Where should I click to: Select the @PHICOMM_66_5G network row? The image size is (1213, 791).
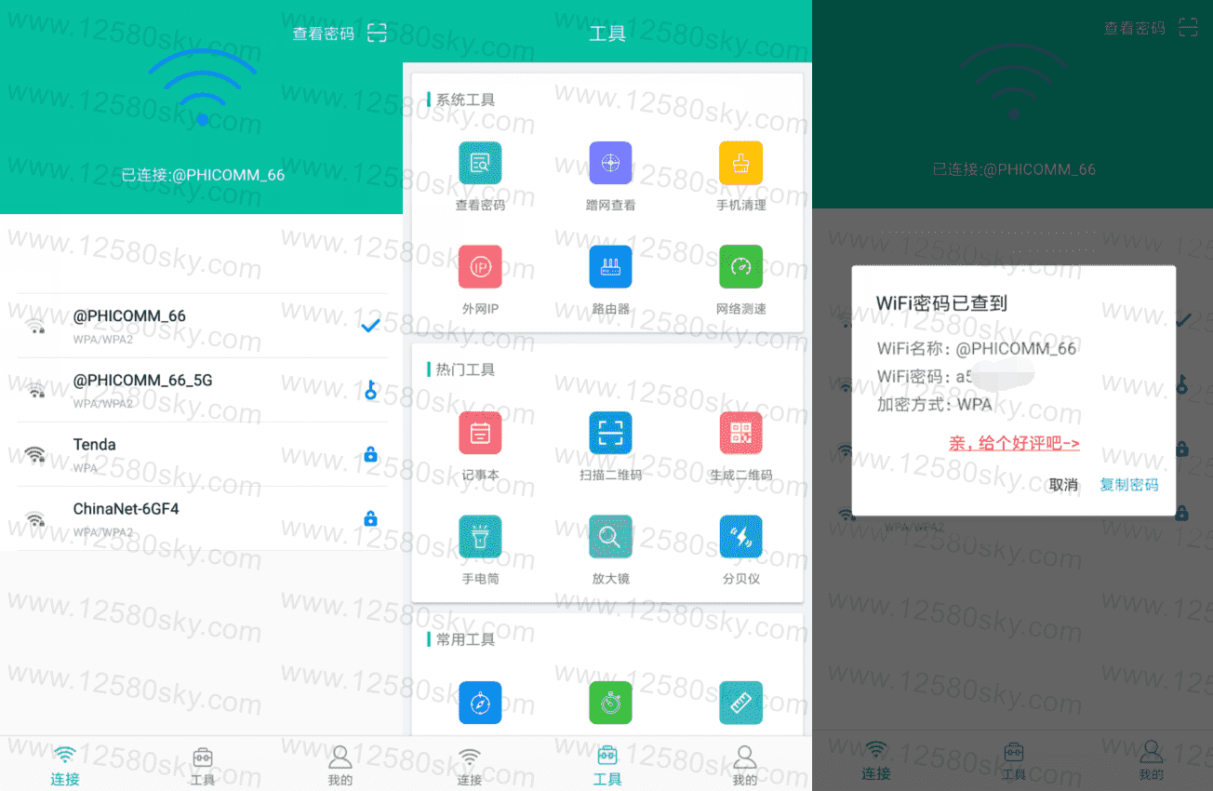click(202, 390)
